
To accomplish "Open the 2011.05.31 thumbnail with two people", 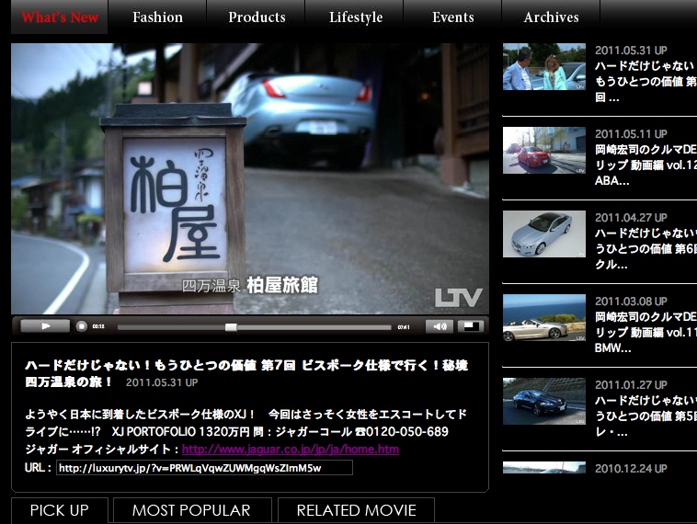I will (x=544, y=67).
